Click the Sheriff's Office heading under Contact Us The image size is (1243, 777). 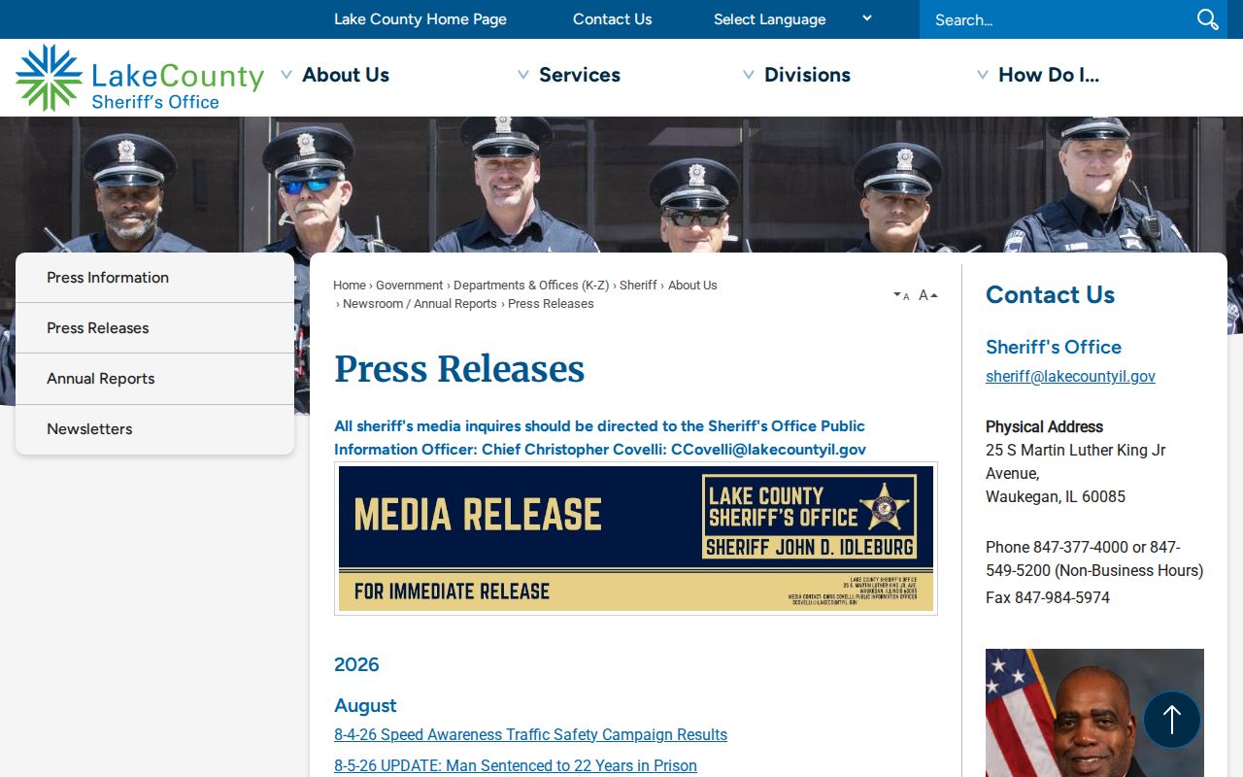(1054, 348)
